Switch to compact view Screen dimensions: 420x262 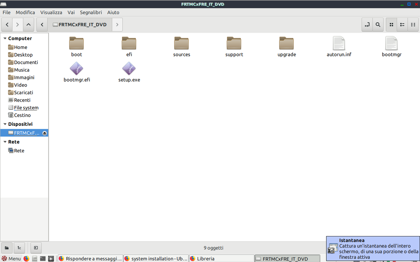pyautogui.click(x=413, y=25)
